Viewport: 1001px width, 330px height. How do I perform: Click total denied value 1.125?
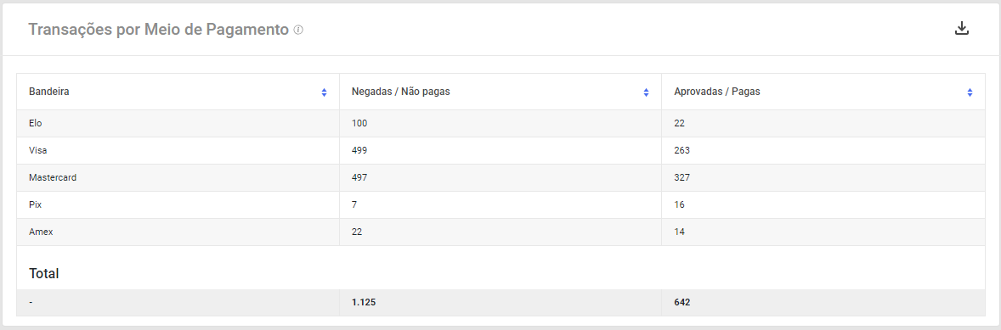(x=364, y=303)
